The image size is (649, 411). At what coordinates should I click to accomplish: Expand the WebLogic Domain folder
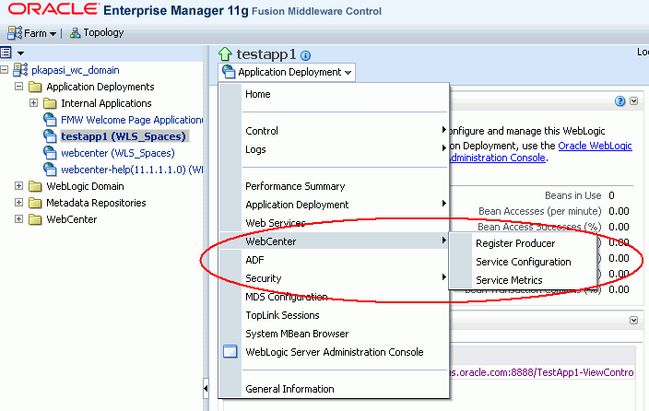pos(18,186)
